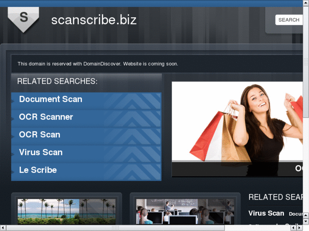Click the arrow bullet beside Document Scan

tap(13, 101)
